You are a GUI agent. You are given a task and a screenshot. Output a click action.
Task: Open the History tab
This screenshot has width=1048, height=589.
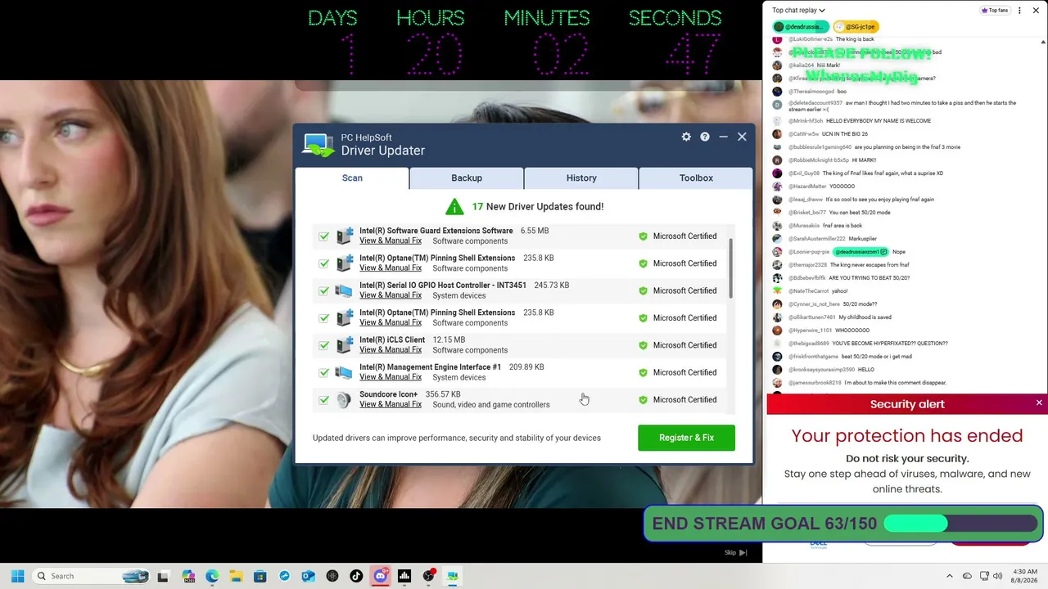[x=581, y=178]
